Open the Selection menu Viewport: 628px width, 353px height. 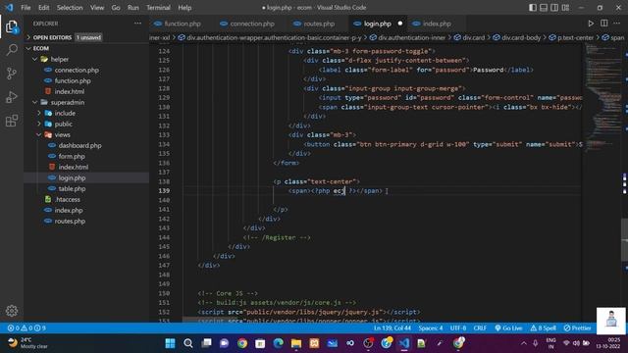tap(70, 8)
